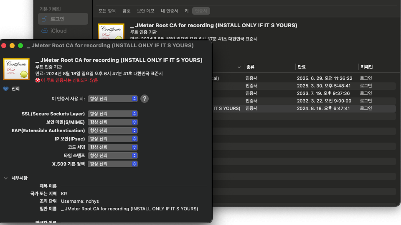Screen dimensions: 401x225
Task: Select the 로그인 keychain in sidebar
Action: tap(63, 19)
